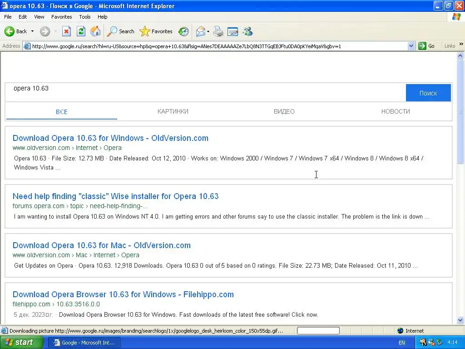
Task: Open the View menu
Action: pyautogui.click(x=39, y=17)
